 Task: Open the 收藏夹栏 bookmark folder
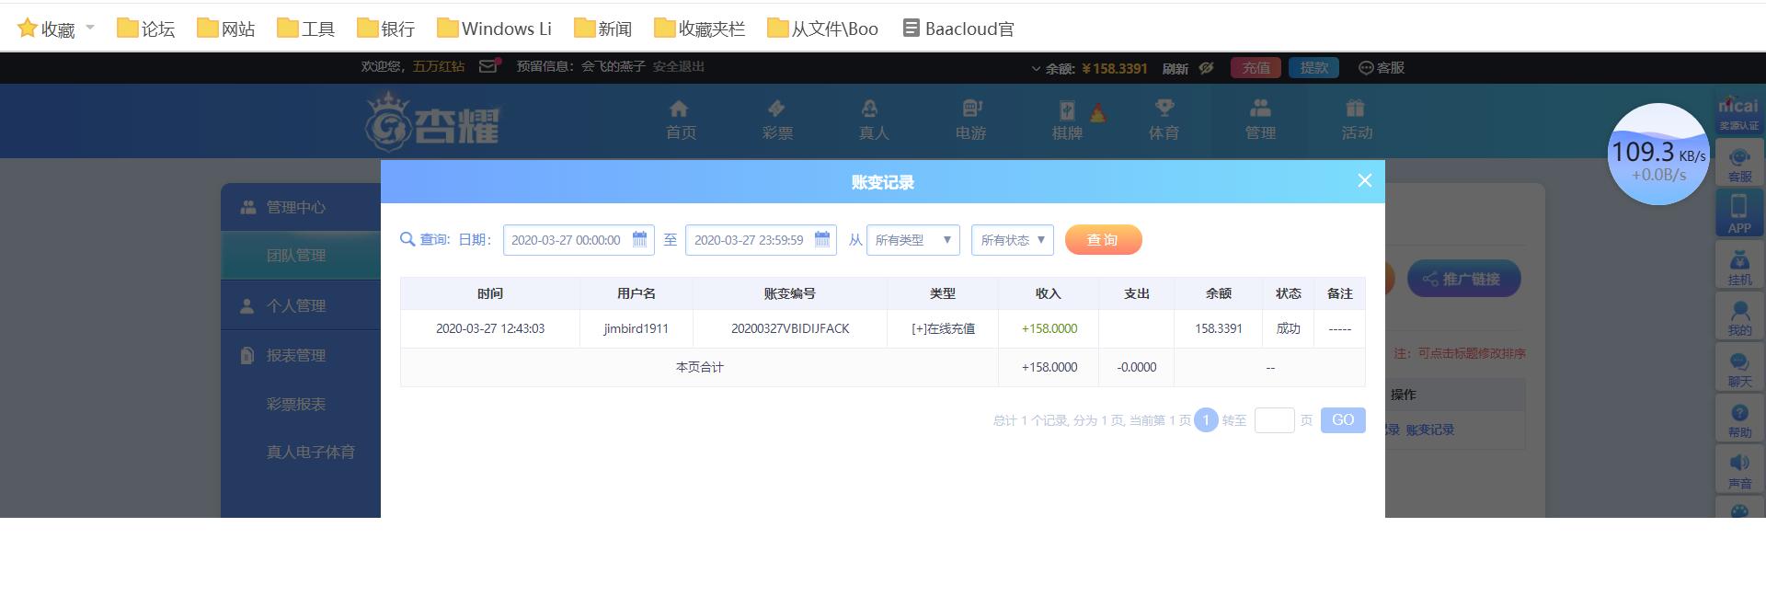tap(699, 29)
